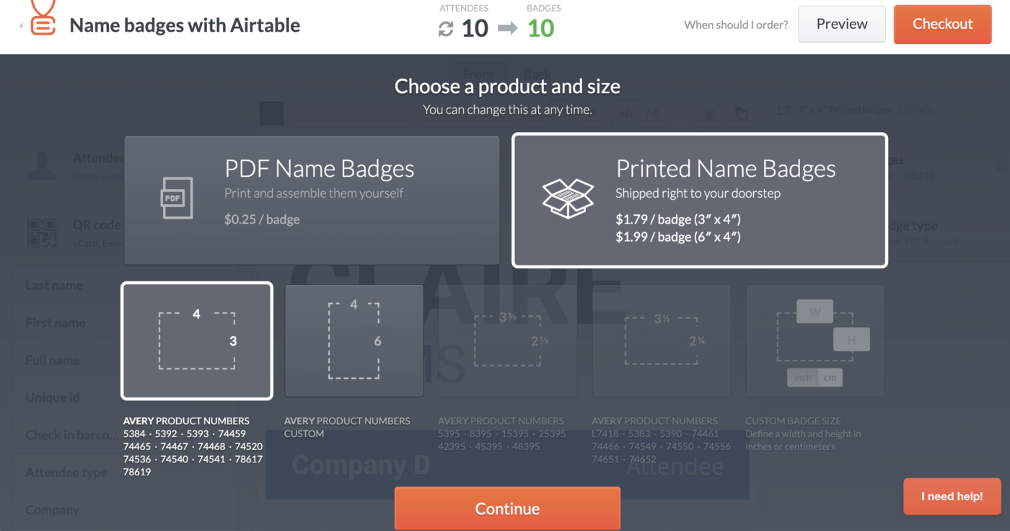Open the Checkout page
This screenshot has height=531, width=1010.
tap(942, 25)
